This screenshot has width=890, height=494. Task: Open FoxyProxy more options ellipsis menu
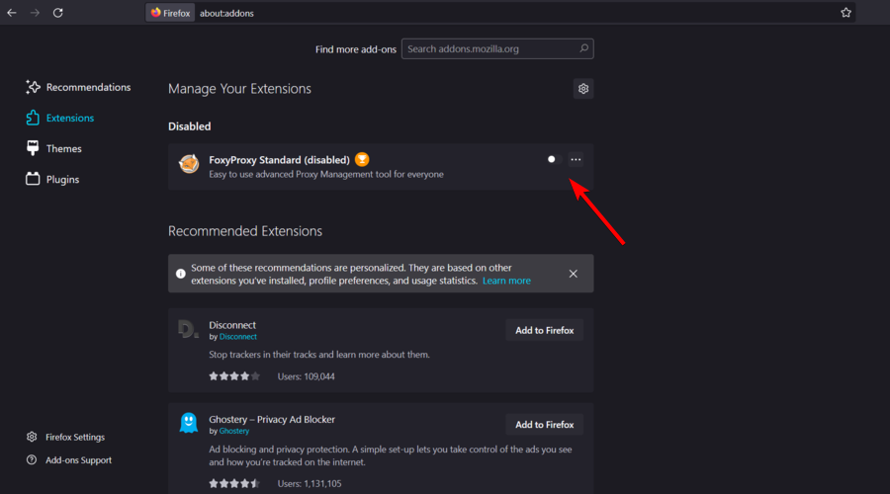pyautogui.click(x=576, y=159)
